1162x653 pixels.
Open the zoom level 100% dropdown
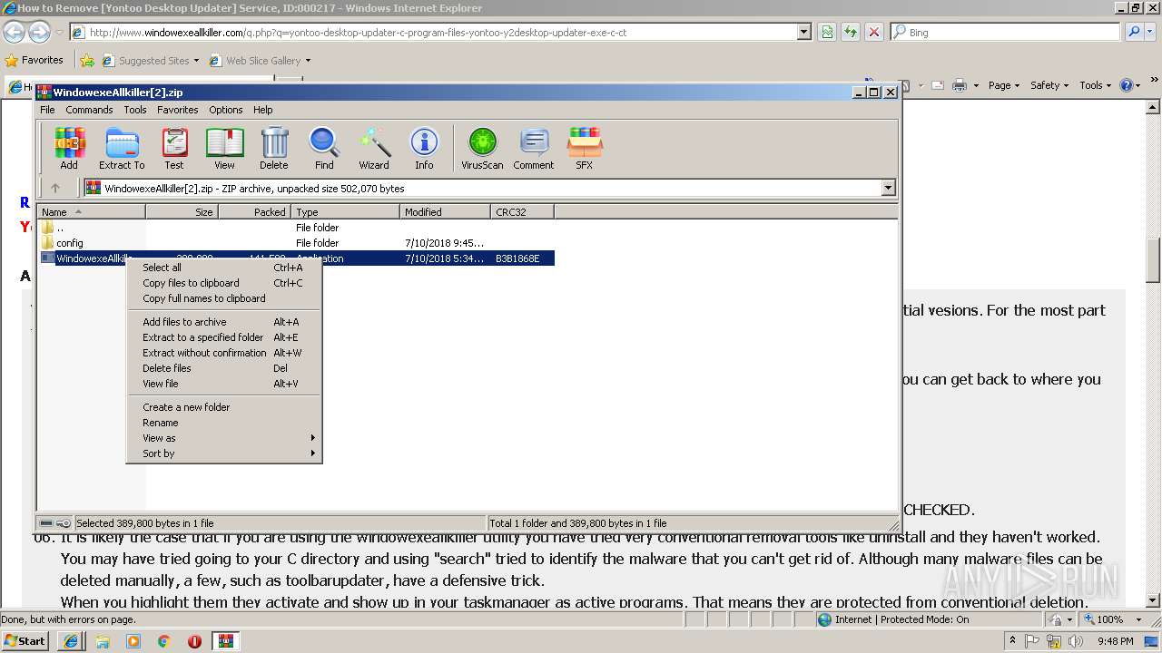click(x=1141, y=619)
